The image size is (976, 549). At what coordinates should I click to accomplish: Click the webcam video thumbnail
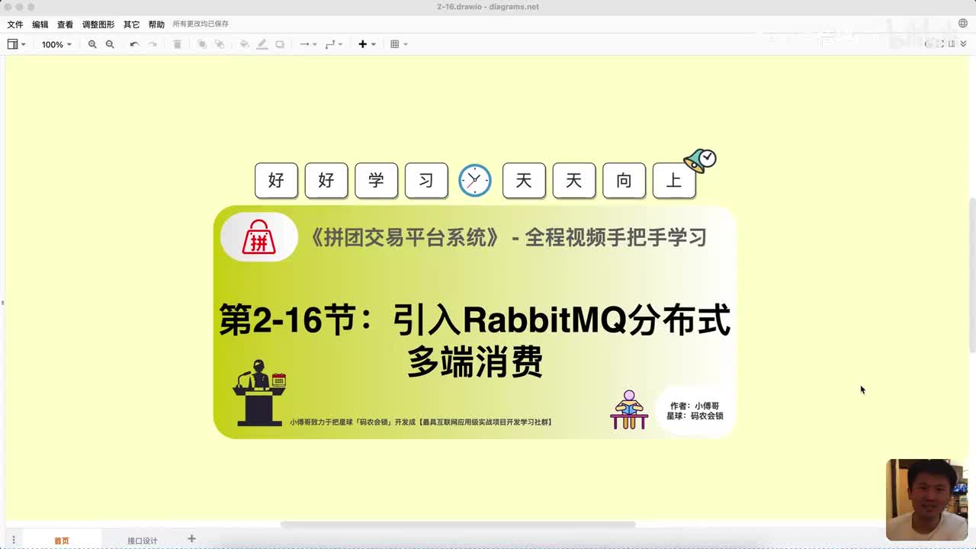pyautogui.click(x=927, y=499)
